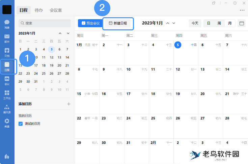Viewport: 248px width, 164px height.
Task: Click the 添加日历 label
Action: tap(25, 104)
